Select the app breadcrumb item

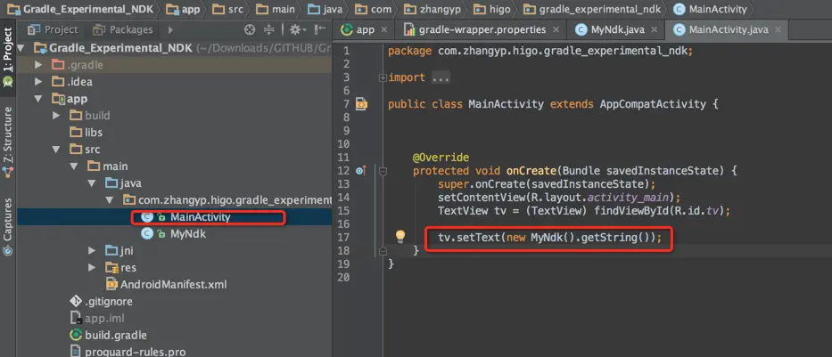click(183, 9)
